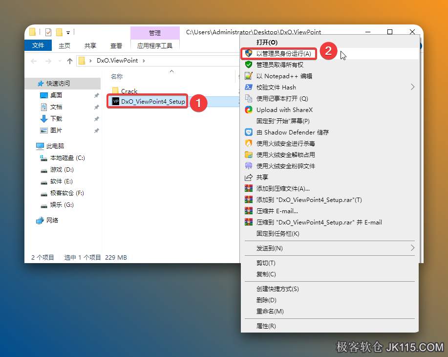This screenshot has width=448, height=357.
Task: Select 文档 in navigation pane
Action: coord(56,107)
